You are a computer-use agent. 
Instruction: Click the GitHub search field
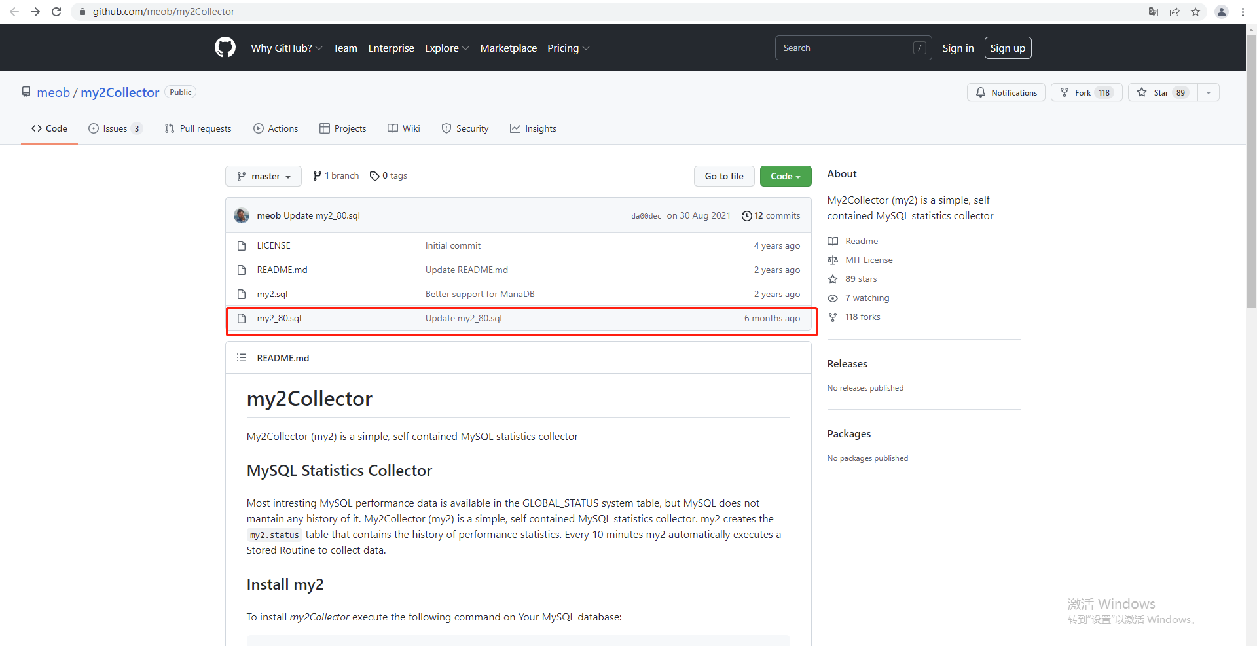point(853,48)
